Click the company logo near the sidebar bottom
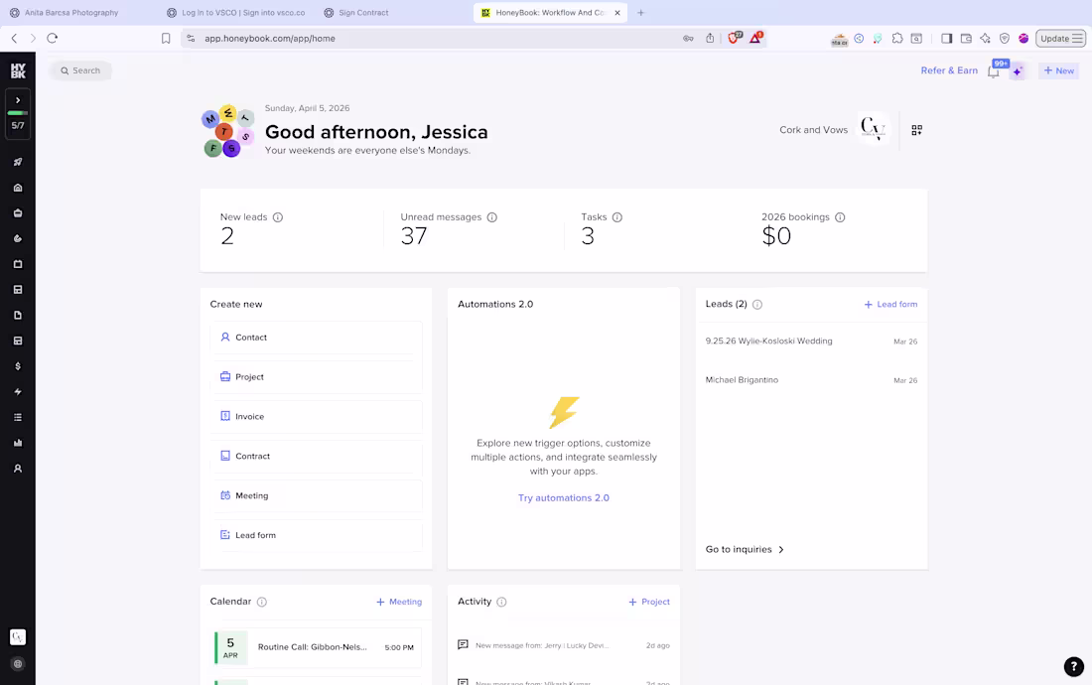The image size is (1092, 685). click(x=18, y=637)
